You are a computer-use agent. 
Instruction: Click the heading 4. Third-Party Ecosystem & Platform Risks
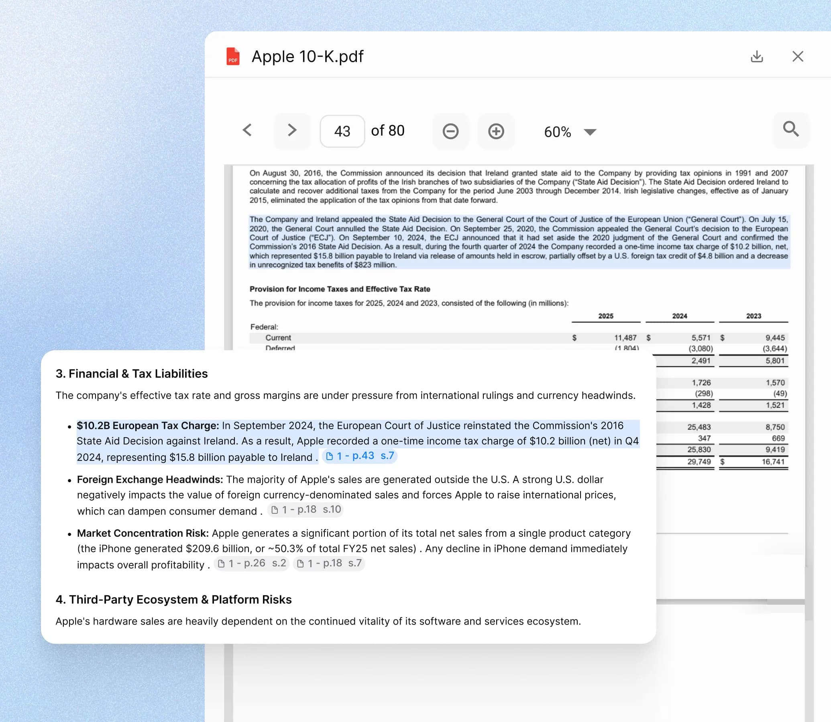173,599
